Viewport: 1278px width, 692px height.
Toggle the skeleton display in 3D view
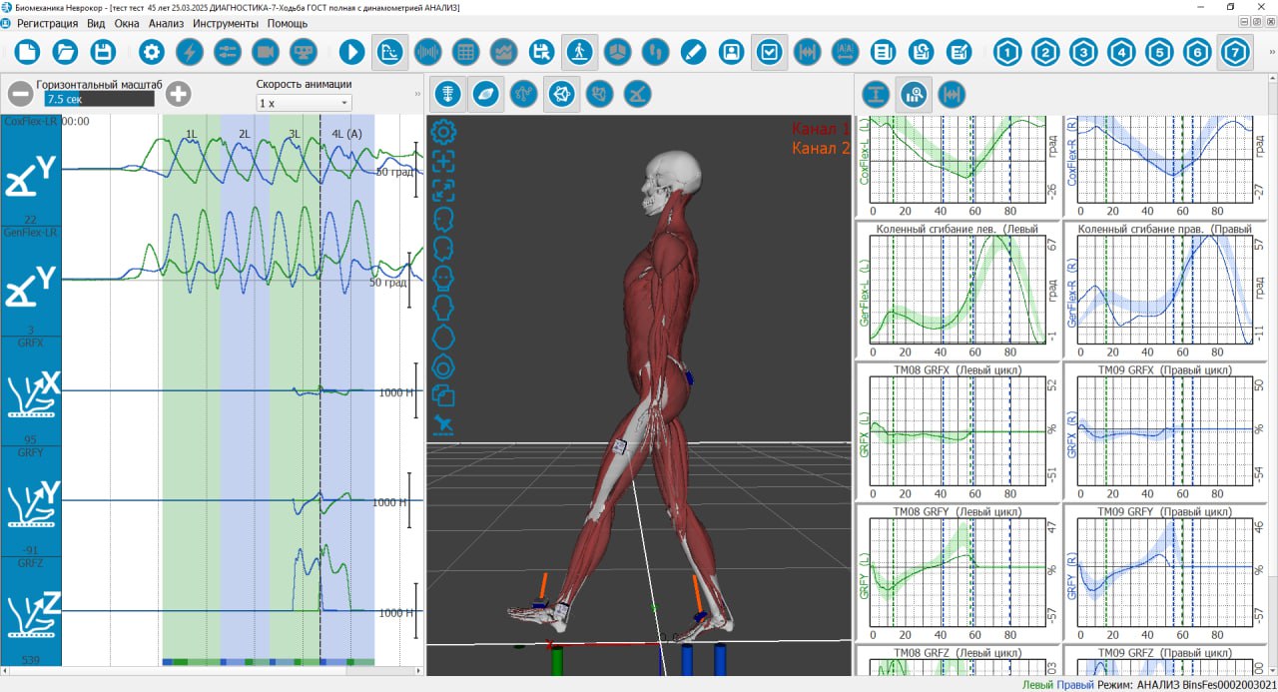click(x=449, y=95)
